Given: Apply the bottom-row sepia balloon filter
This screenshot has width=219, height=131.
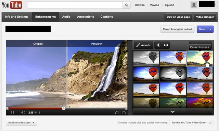Looking at the screenshot, I should 146,103.
